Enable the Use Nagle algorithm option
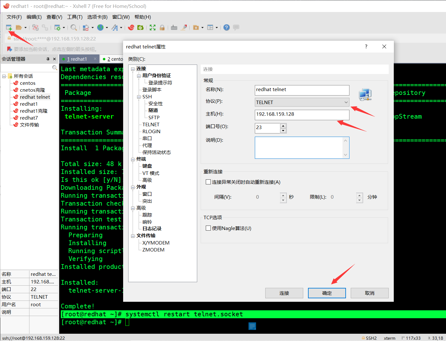 208,228
